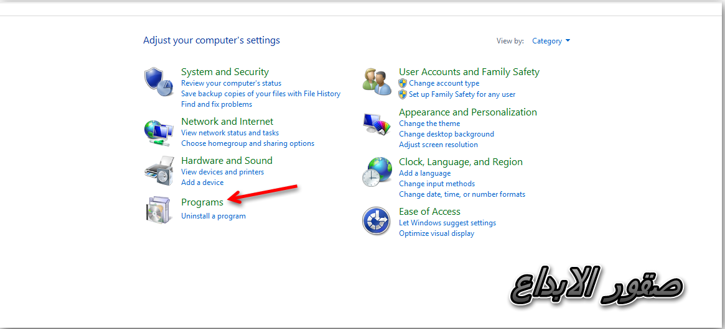725x329 pixels.
Task: Open Set up Family Safety for any user
Action: click(462, 94)
